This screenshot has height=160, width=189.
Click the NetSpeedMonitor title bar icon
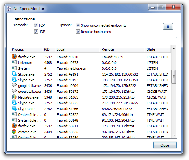click(x=9, y=9)
